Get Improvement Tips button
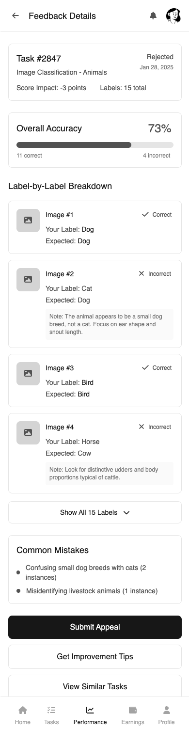The image size is (189, 745). coord(95,656)
